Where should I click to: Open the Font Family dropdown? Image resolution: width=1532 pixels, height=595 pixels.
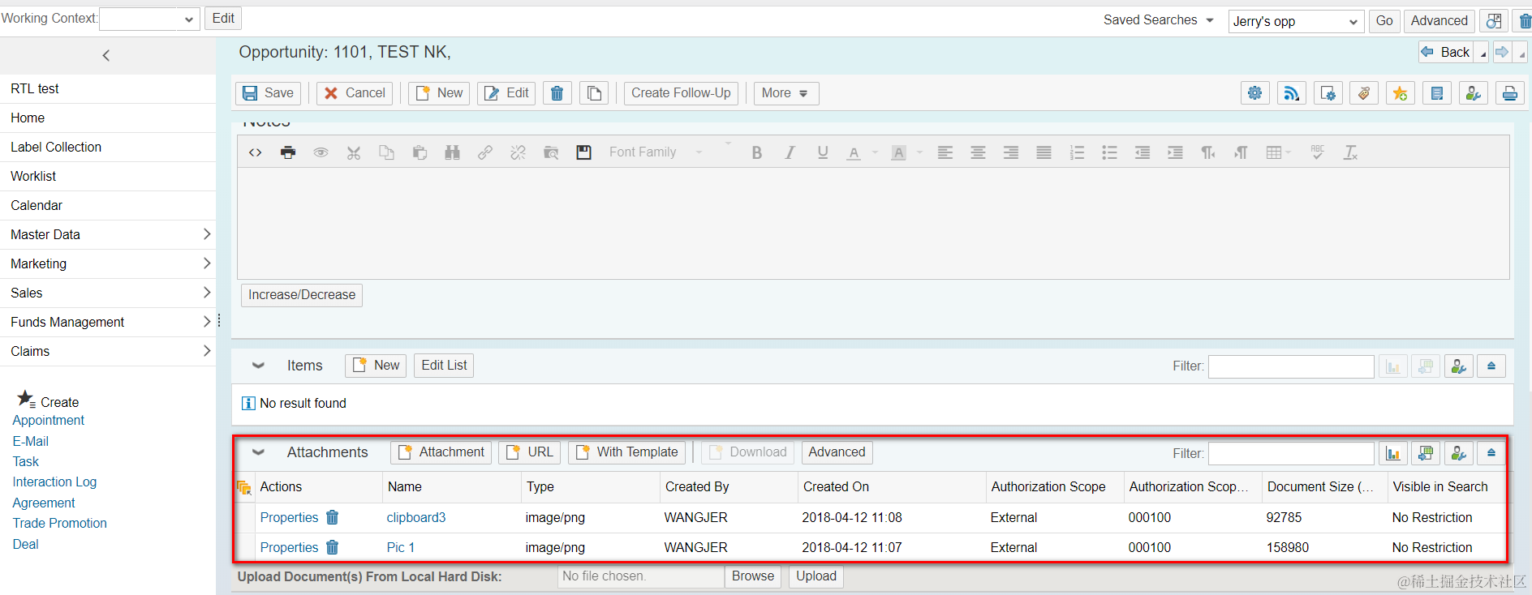656,152
